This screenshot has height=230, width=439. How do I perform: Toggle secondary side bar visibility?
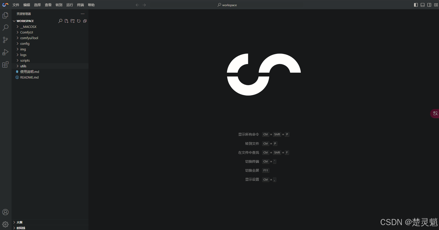pos(429,5)
